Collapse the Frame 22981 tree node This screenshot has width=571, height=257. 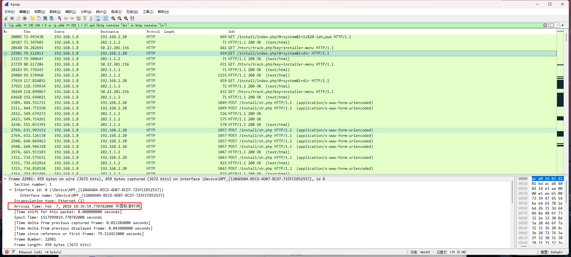tap(5, 179)
